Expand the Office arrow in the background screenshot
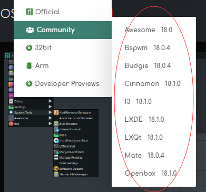 tap(51, 101)
